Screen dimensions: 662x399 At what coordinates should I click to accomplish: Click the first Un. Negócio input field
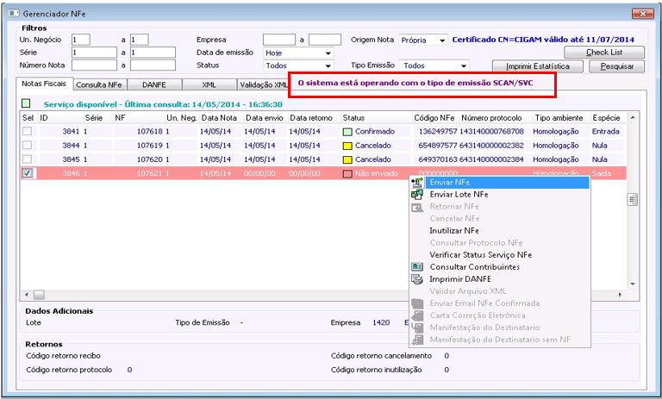click(81, 40)
